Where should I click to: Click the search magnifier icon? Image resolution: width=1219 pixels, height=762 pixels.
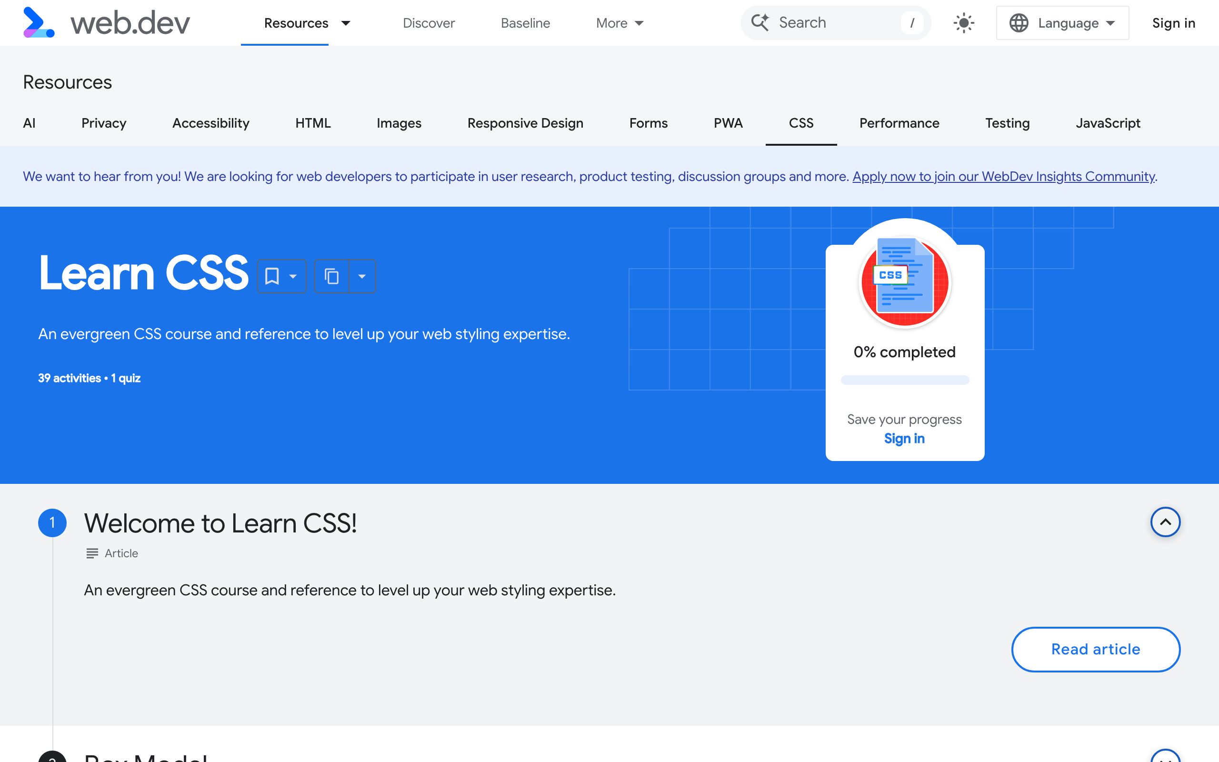759,23
